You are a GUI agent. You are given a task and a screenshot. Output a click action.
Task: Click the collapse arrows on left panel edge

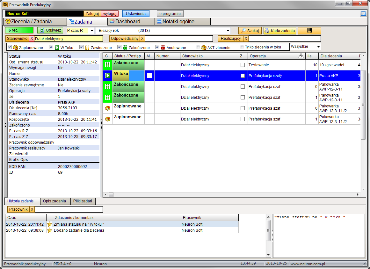(x=5, y=125)
